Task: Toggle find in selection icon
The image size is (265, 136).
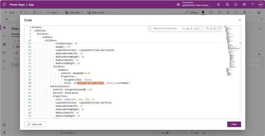Action: [x=214, y=28]
